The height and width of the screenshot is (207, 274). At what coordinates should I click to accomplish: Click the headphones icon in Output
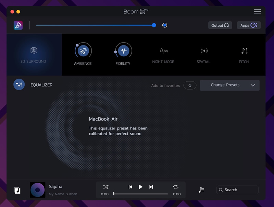226,25
